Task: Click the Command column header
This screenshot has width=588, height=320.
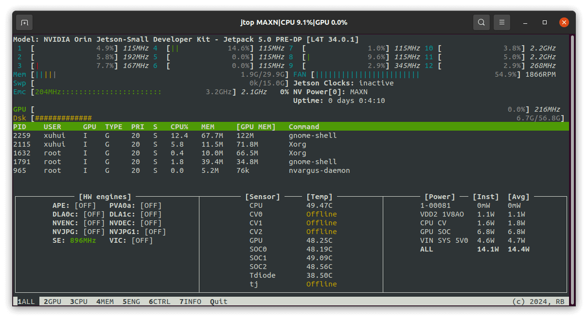Action: pyautogui.click(x=304, y=127)
